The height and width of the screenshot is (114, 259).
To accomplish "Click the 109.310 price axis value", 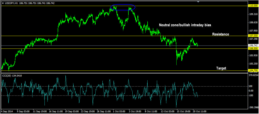I will tap(254, 14).
